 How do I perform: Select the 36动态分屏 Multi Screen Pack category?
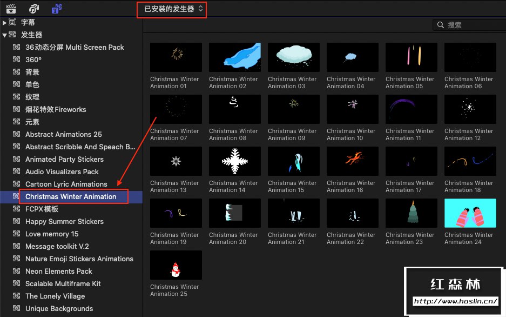(x=75, y=47)
